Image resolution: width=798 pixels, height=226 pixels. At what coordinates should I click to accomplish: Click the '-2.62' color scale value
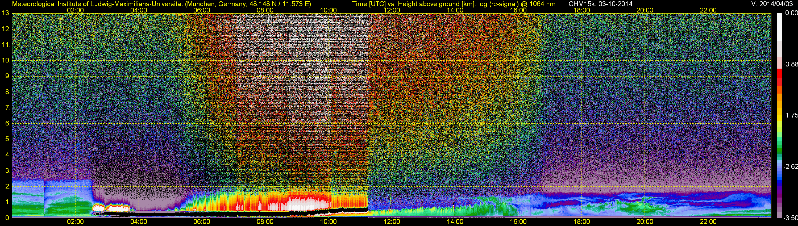click(790, 166)
